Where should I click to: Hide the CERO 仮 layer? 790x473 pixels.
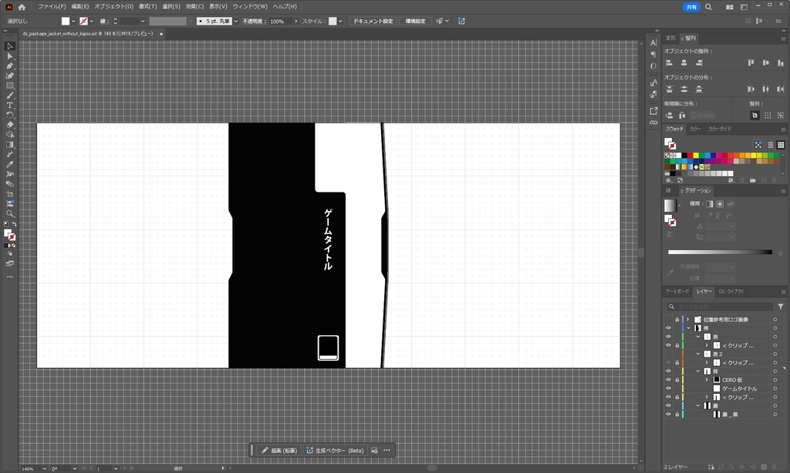click(x=668, y=380)
